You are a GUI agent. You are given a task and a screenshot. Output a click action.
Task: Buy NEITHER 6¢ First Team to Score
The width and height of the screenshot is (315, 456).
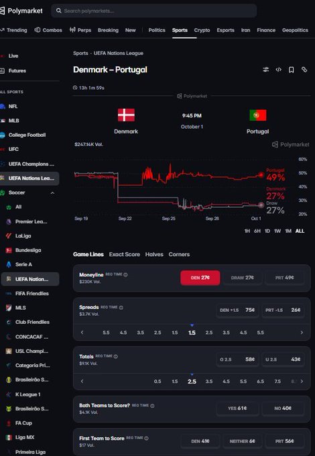pos(243,441)
